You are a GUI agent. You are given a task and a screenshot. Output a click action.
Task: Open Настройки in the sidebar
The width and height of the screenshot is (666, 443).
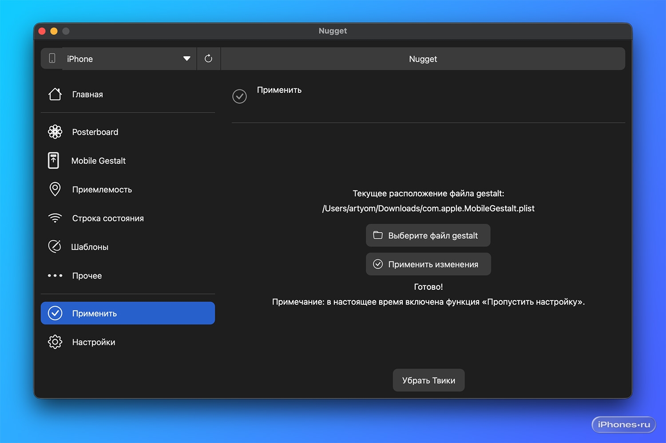(128, 342)
